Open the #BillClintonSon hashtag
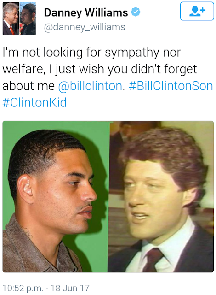The width and height of the screenshot is (216, 295). [171, 86]
